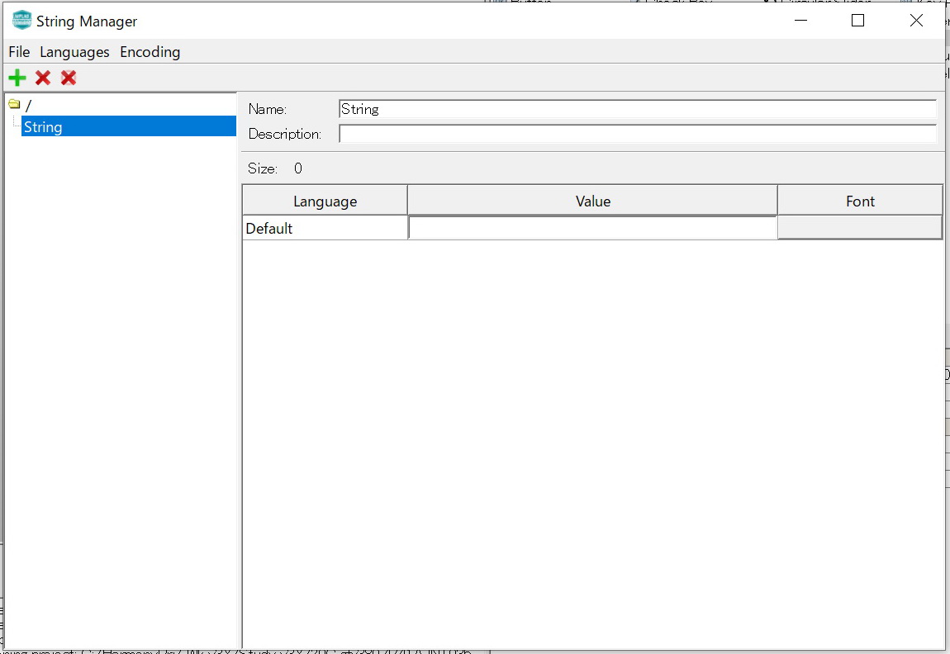Open the Languages menu

coord(74,52)
